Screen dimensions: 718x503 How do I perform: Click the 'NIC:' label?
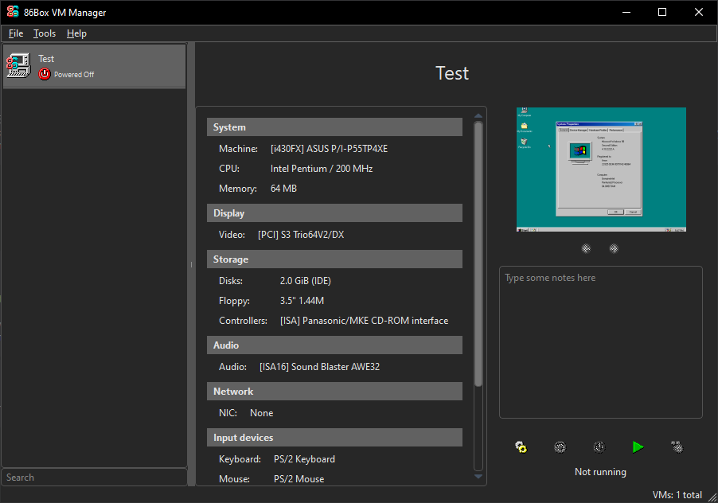pyautogui.click(x=228, y=413)
